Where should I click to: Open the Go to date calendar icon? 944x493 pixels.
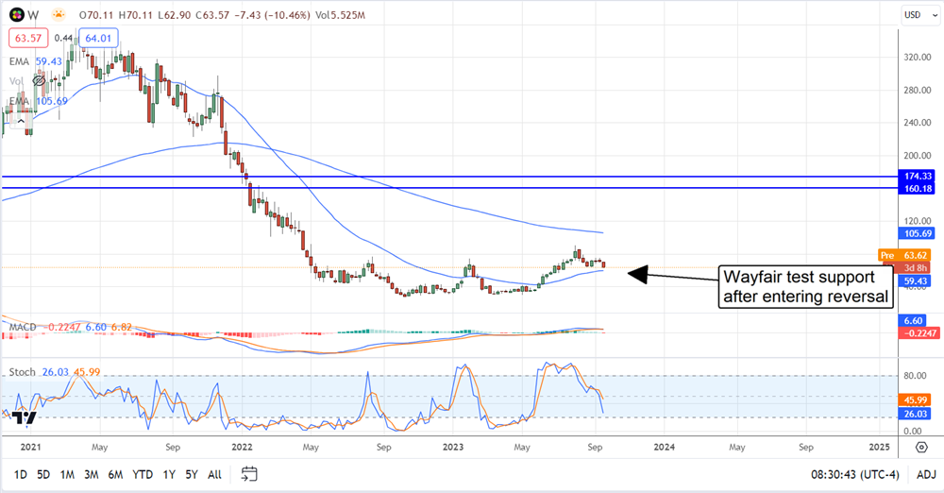(249, 474)
